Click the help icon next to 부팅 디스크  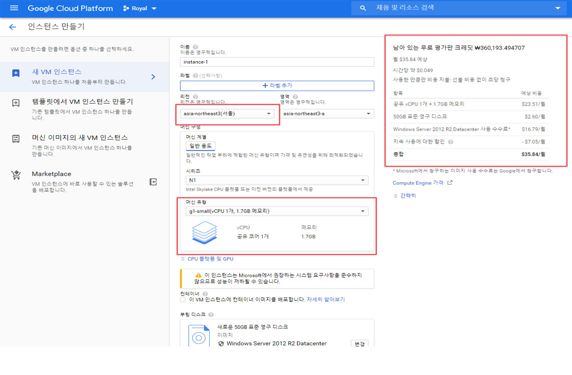(x=211, y=314)
